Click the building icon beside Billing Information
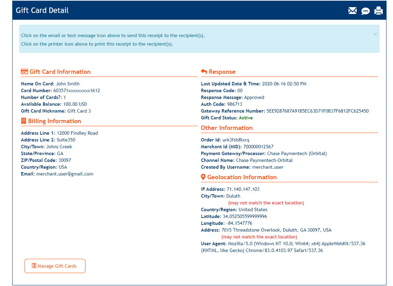This screenshot has width=393, height=286. click(23, 121)
